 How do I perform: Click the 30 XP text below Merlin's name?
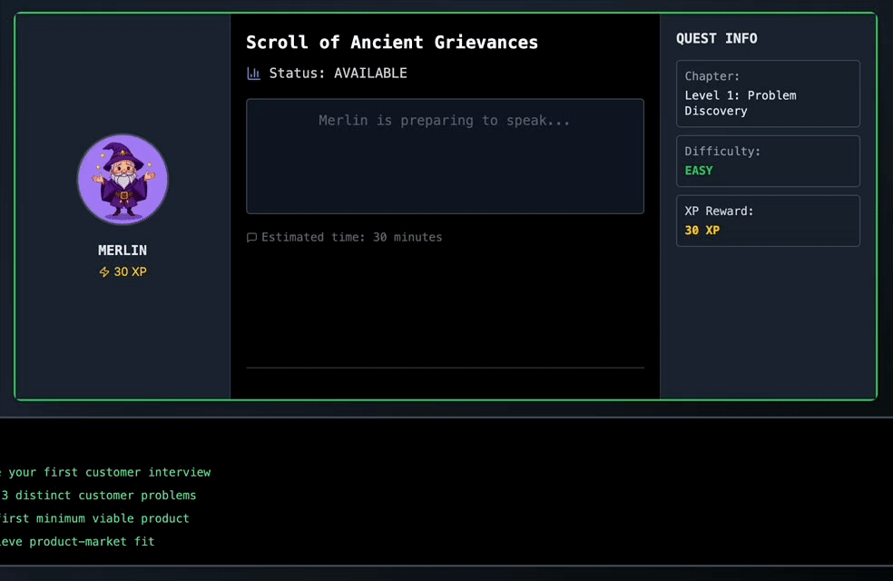130,272
